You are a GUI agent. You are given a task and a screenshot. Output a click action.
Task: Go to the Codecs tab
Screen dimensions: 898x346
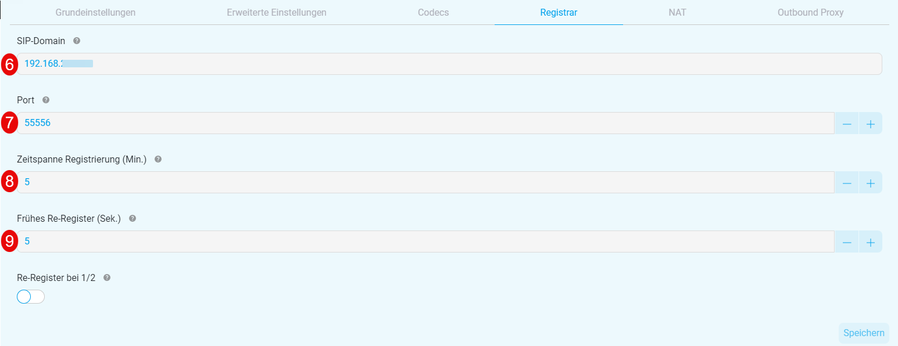[x=434, y=12]
